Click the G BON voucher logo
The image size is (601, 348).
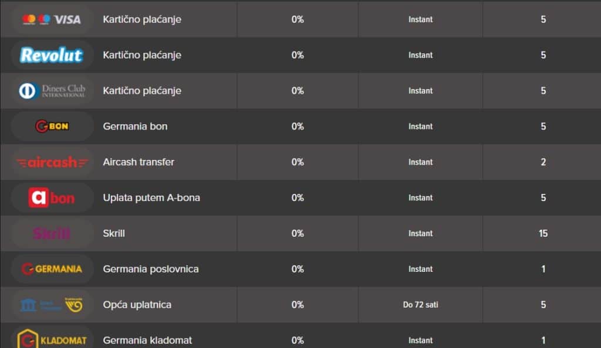click(52, 126)
